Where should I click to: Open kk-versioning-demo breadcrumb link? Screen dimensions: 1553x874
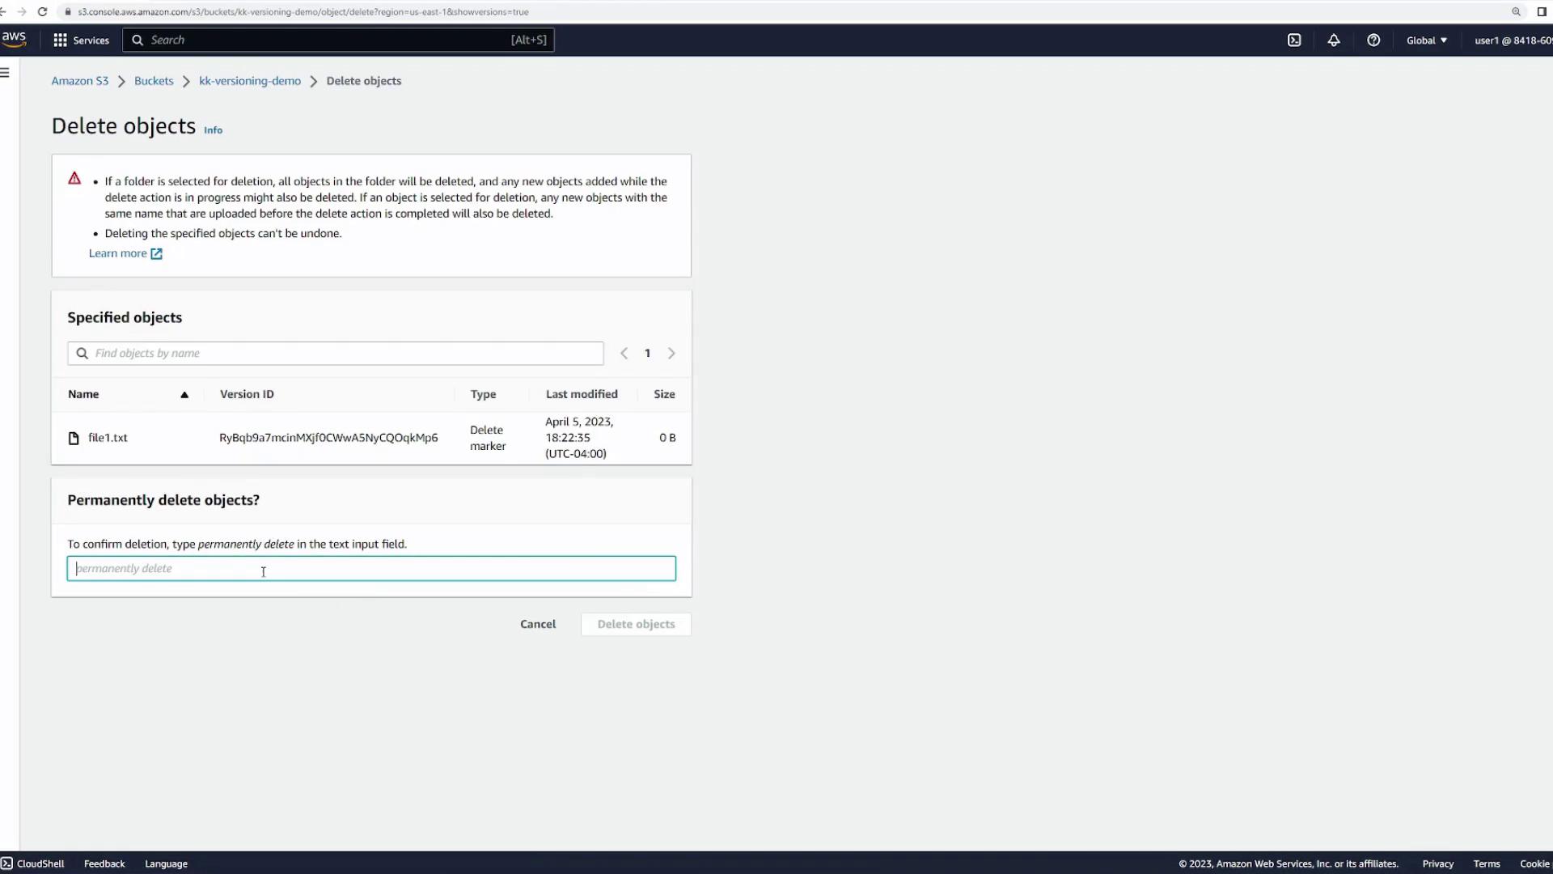(x=250, y=81)
